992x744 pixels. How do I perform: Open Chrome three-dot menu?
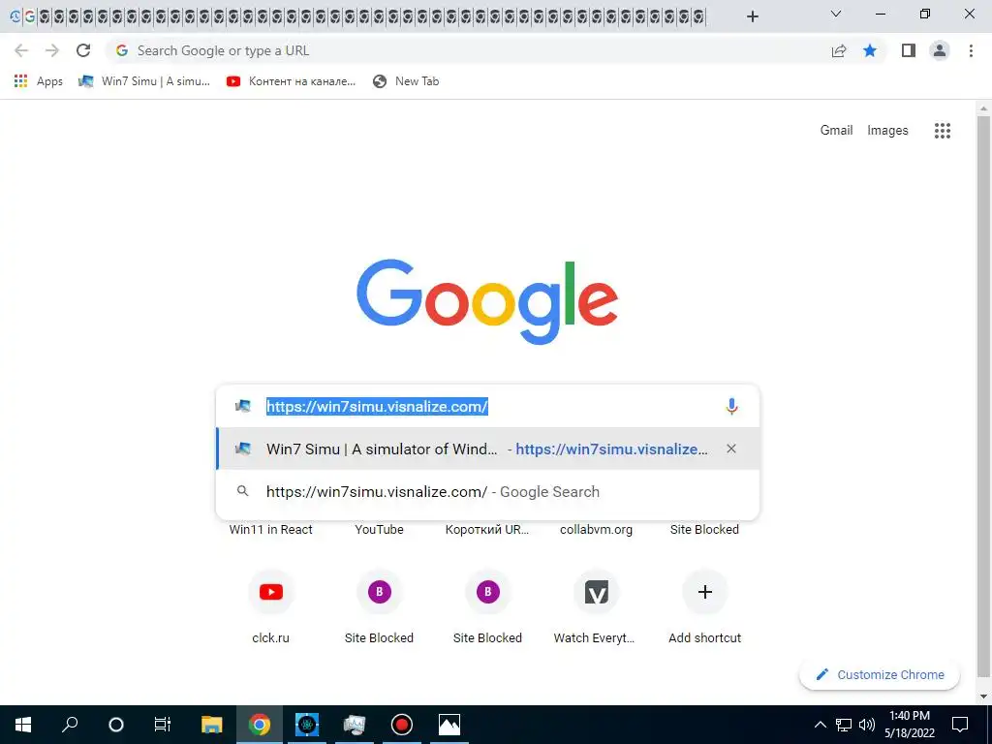click(x=971, y=50)
